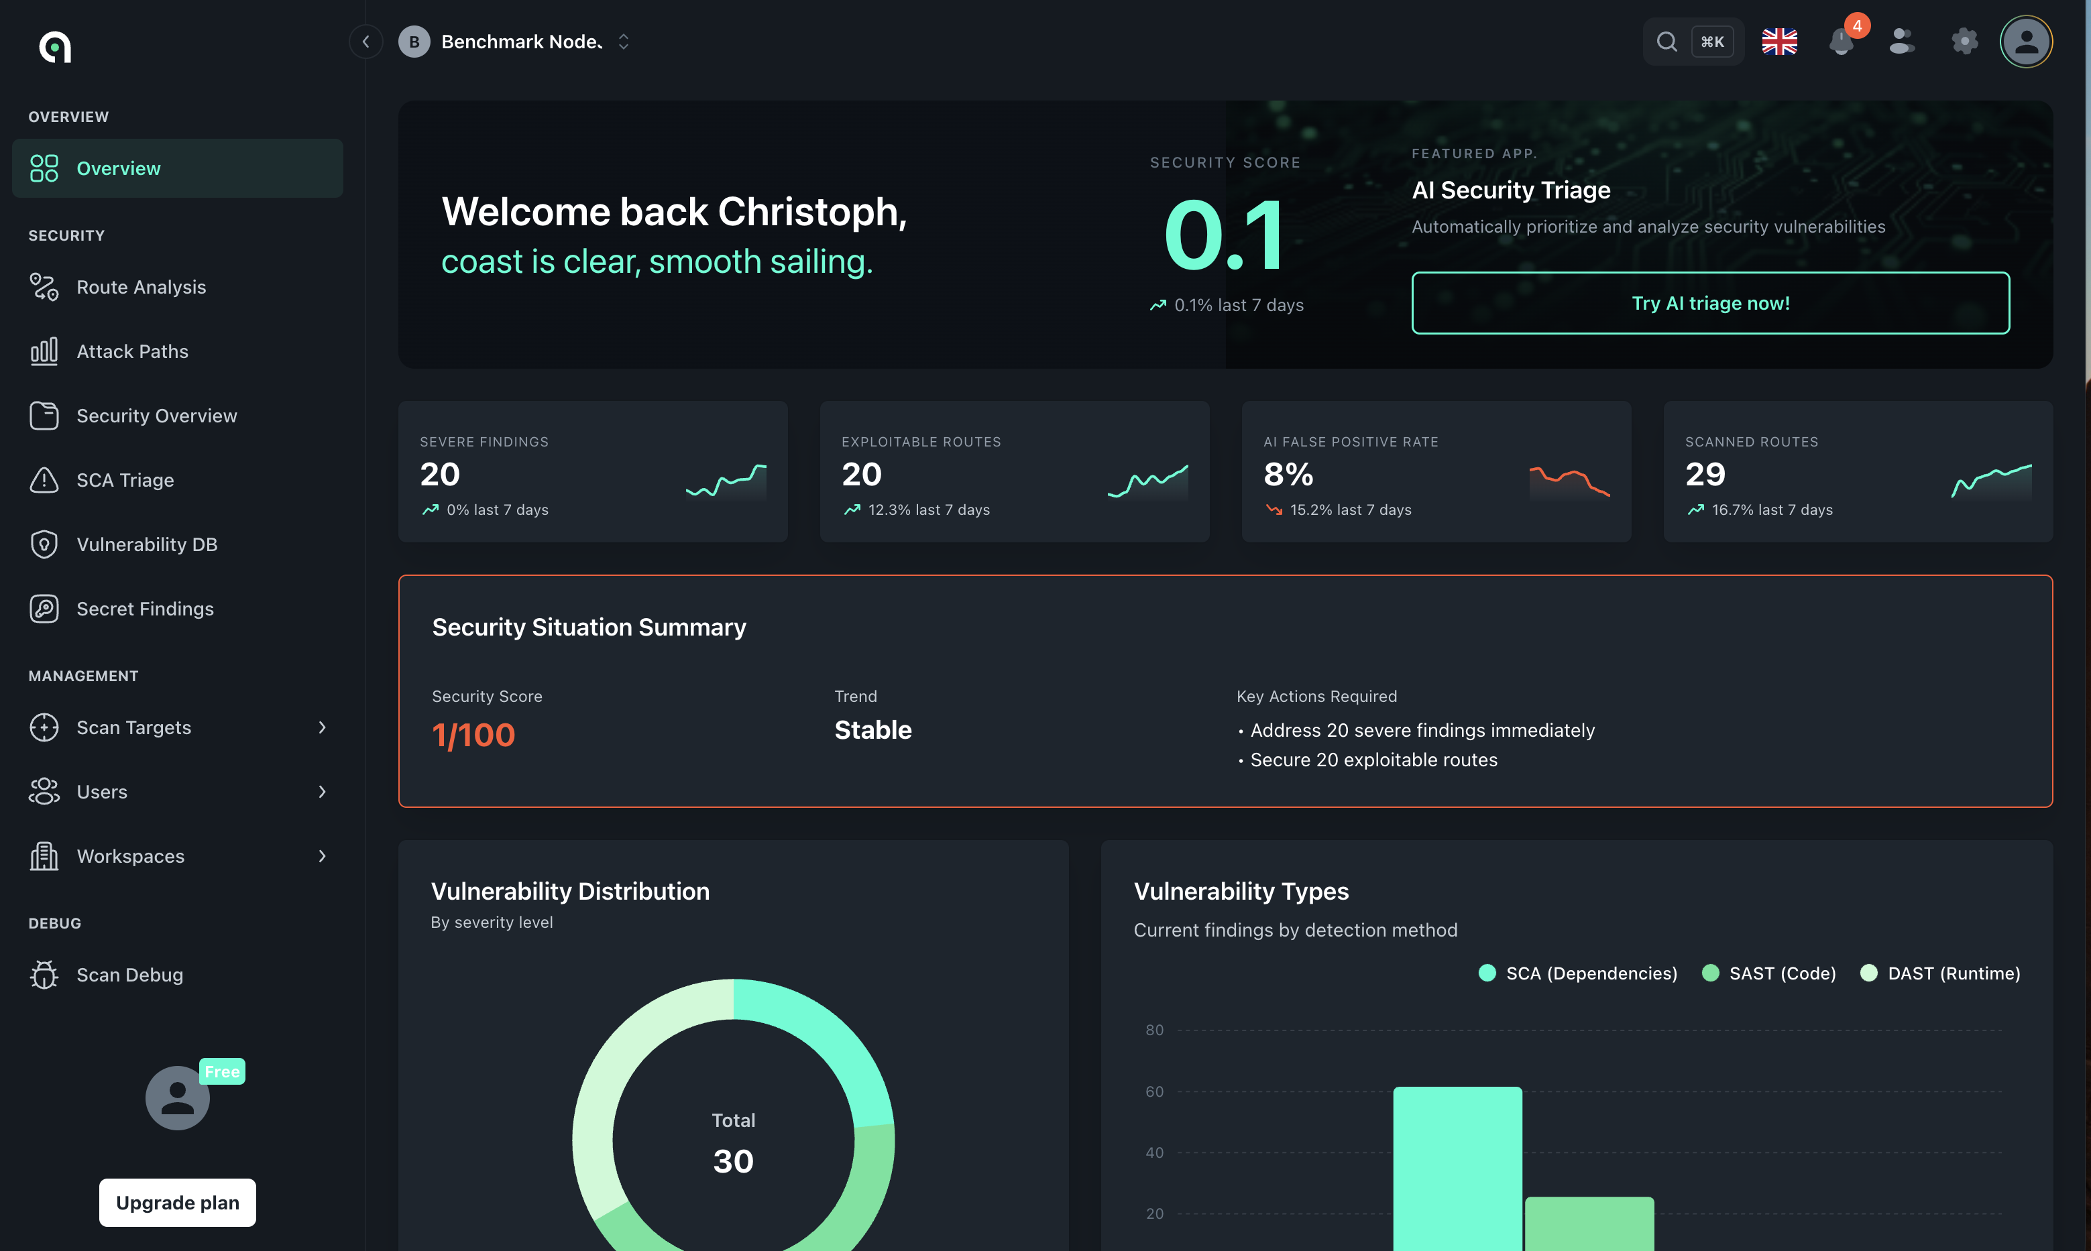2091x1251 pixels.
Task: Collapse the sidebar with the back arrow
Action: coord(366,42)
